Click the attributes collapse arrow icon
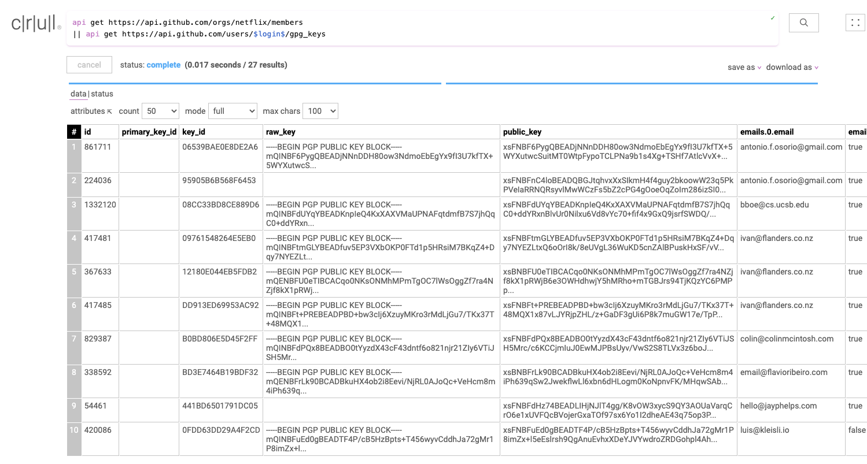 tap(109, 112)
